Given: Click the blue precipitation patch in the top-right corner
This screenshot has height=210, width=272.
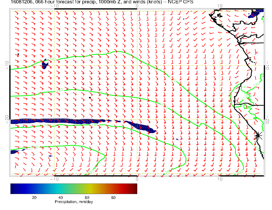Looking at the screenshot, I should tap(256, 14).
